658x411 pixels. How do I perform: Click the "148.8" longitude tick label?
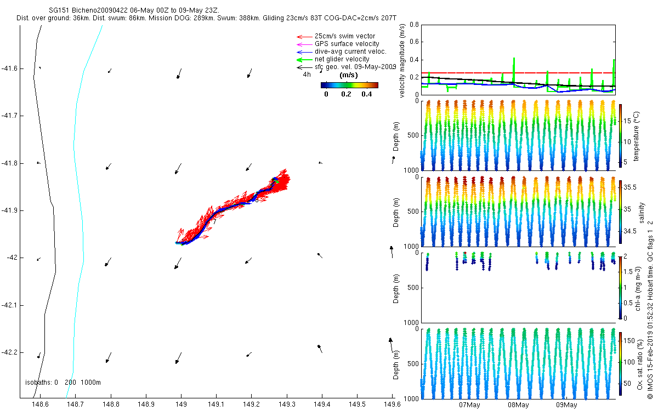pyautogui.click(x=111, y=404)
